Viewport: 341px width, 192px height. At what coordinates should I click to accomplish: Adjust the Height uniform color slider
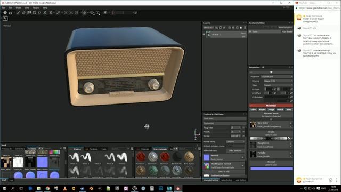click(269, 138)
